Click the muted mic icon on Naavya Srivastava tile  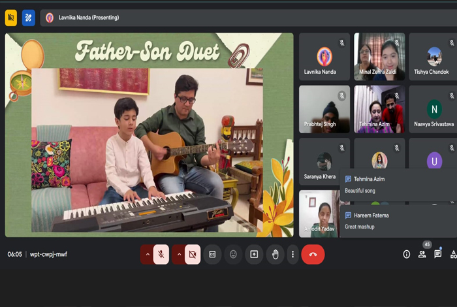point(452,95)
